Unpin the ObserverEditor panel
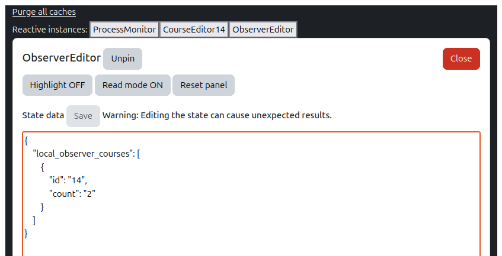 click(x=123, y=59)
